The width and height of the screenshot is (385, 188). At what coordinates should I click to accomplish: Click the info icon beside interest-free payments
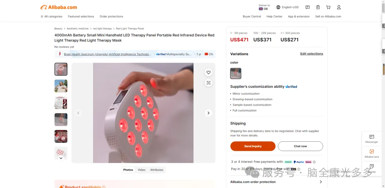point(314,162)
